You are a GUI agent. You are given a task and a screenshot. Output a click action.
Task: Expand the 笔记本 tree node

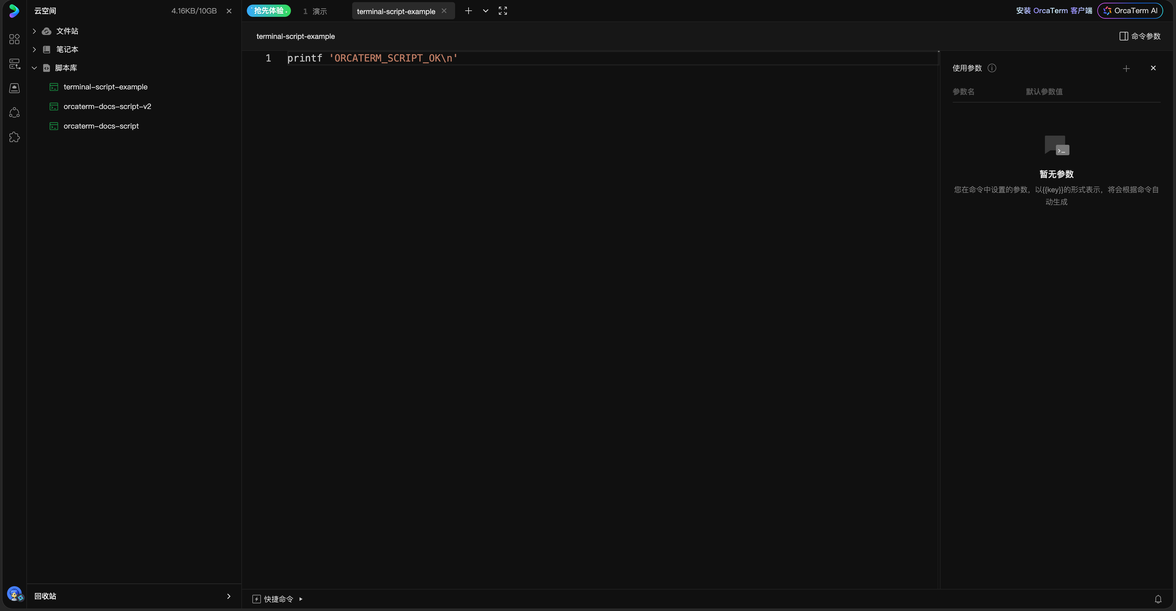point(34,49)
